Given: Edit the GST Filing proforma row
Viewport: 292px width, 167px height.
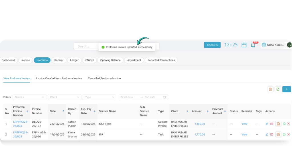Looking at the screenshot, I should pos(267,124).
